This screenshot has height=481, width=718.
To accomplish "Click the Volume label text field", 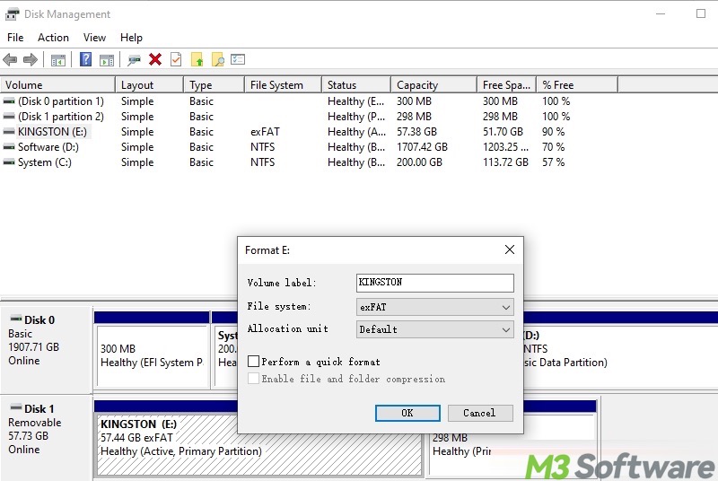I will (x=434, y=283).
